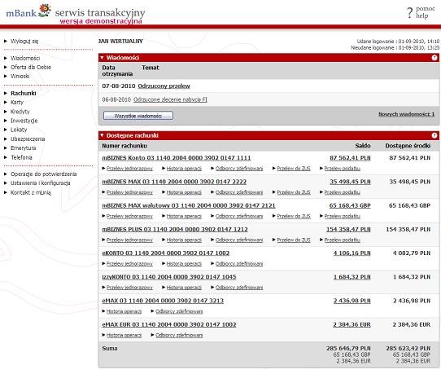Click the 154 358,47 PLN balance link
The height and width of the screenshot is (370, 441).
(x=348, y=229)
